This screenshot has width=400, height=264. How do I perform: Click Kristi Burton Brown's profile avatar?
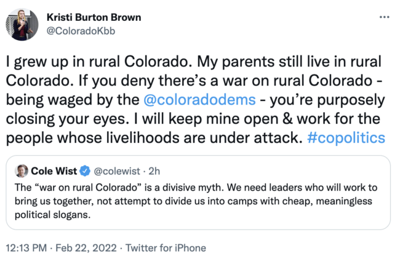click(x=23, y=25)
